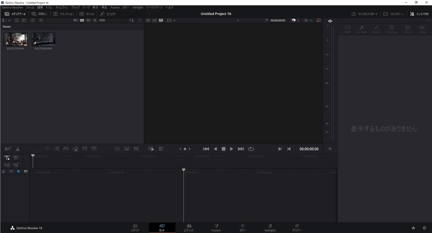The image size is (432, 233).
Task: Open the Sync Bin (同期ビン) panel
Action: (39, 14)
